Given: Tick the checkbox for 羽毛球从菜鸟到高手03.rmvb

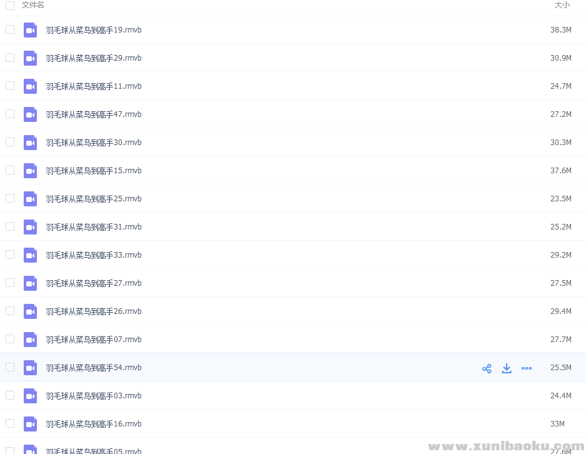Looking at the screenshot, I should [x=10, y=395].
